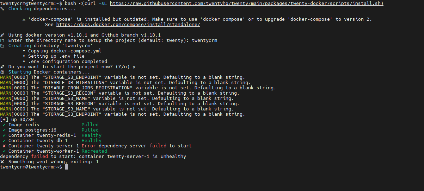
Task: Click the rocket icon beside 'Do you want to start'
Action: click(x=2, y=66)
